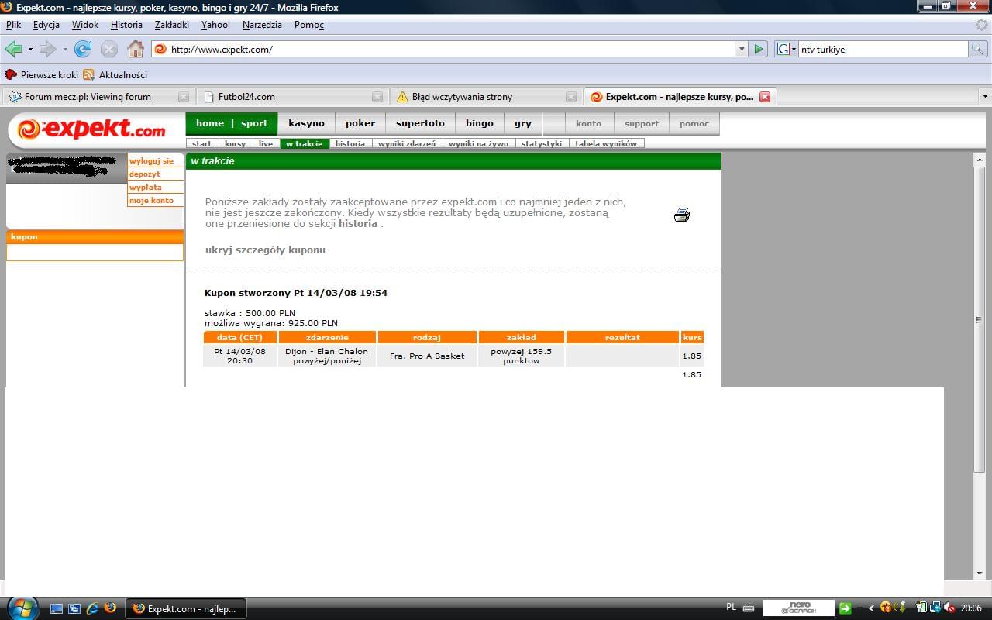This screenshot has height=620, width=992.
Task: Click into the URL address field
Action: pyautogui.click(x=449, y=50)
